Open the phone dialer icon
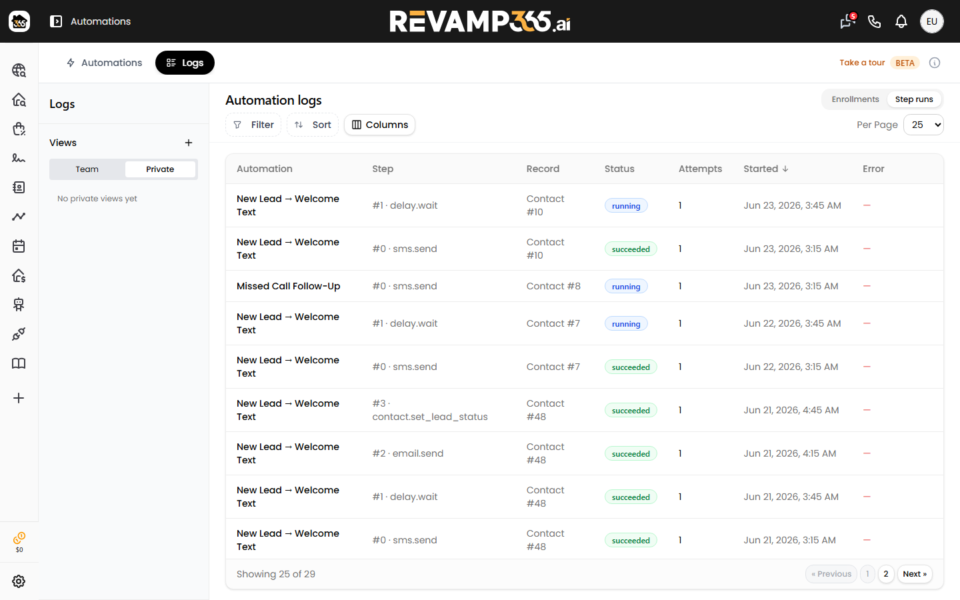This screenshot has width=960, height=600. point(875,21)
